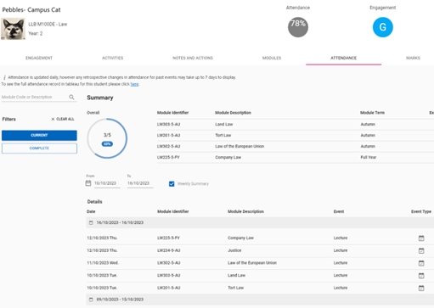Open the From date calendar icon

click(x=88, y=183)
